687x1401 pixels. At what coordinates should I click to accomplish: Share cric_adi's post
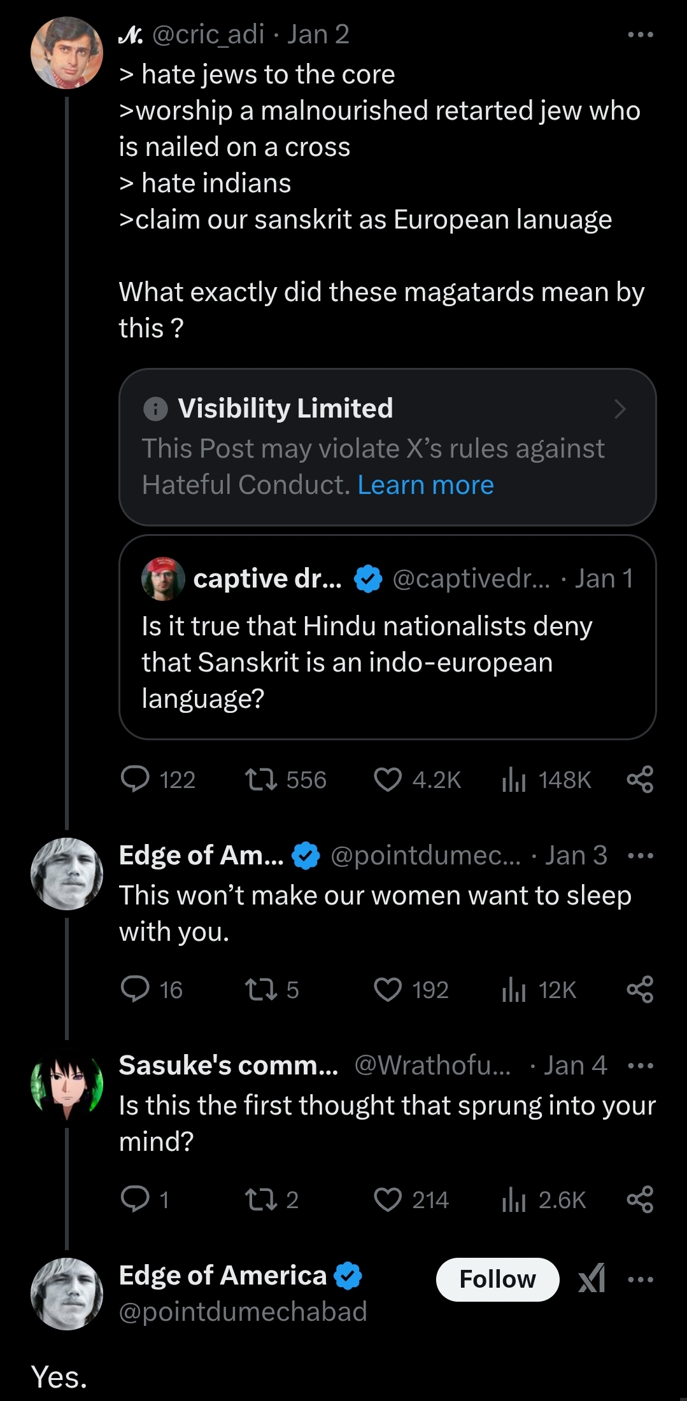click(x=640, y=780)
